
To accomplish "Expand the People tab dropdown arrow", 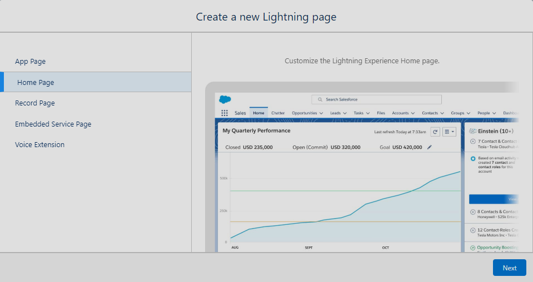I will [x=494, y=113].
